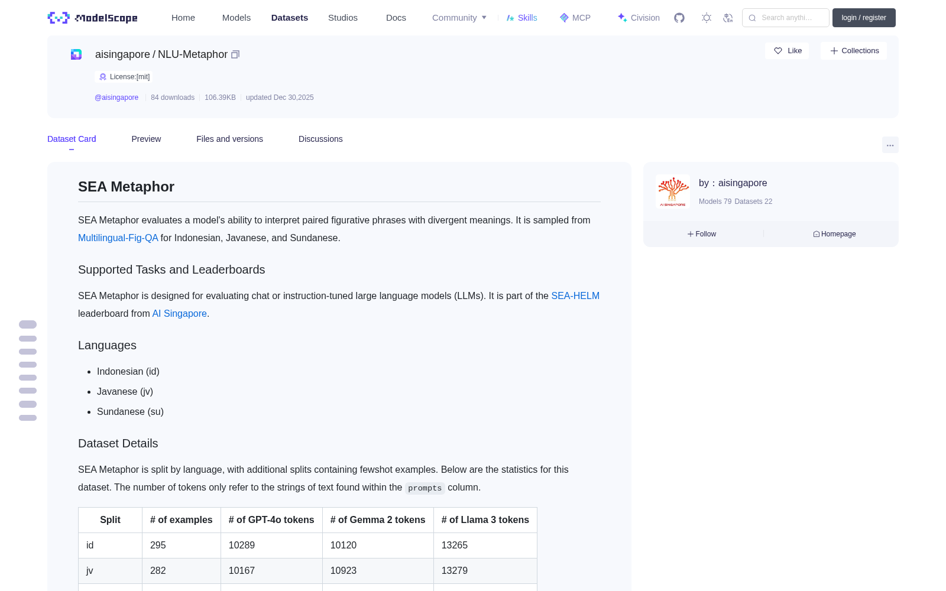
Task: Open the MCP page
Action: (575, 18)
